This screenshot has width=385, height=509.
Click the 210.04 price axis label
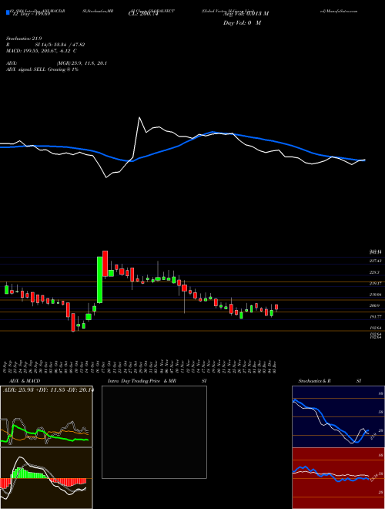[375, 295]
